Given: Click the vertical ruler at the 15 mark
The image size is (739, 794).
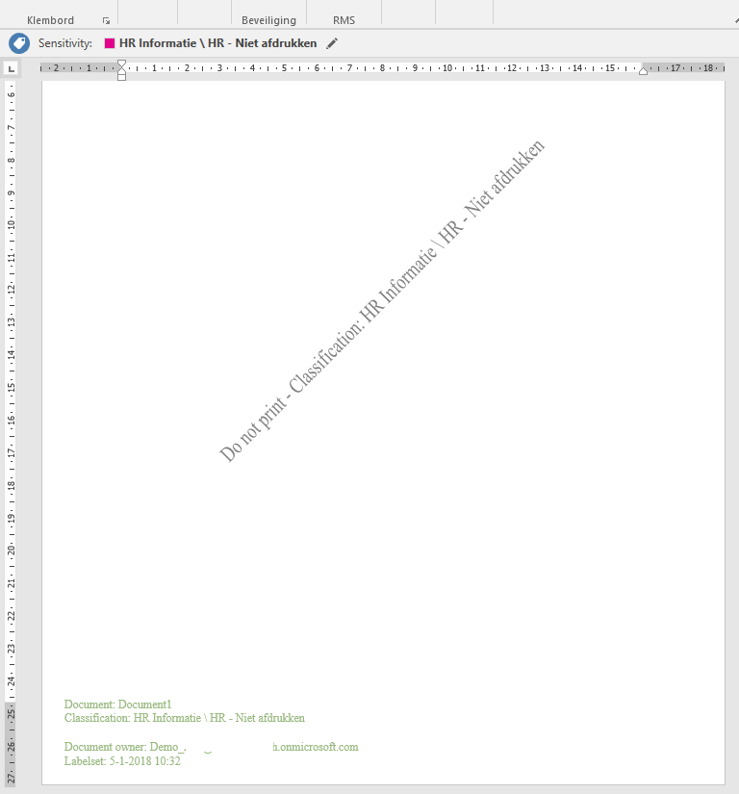Looking at the screenshot, I should pyautogui.click(x=12, y=387).
